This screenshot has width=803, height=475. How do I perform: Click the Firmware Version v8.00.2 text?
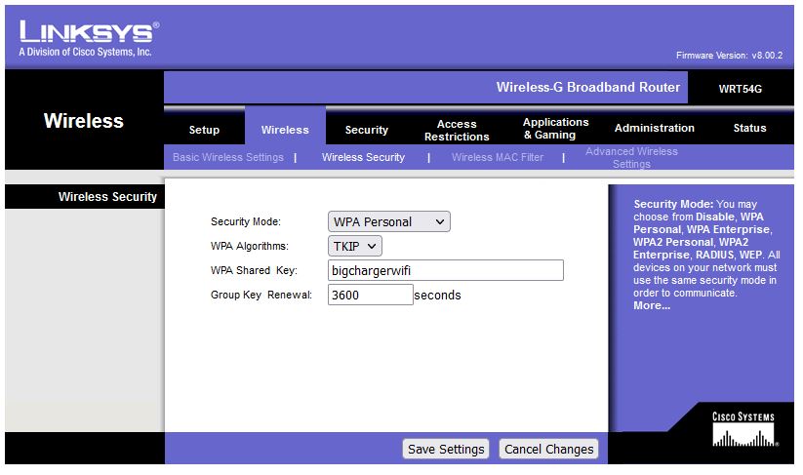(x=729, y=56)
